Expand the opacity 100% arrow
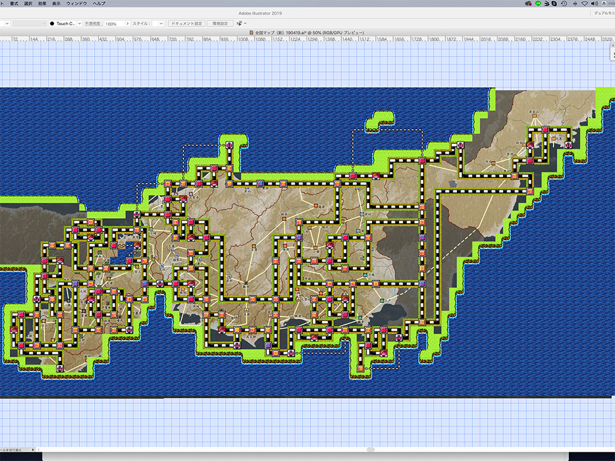The image size is (615, 461). pos(127,23)
